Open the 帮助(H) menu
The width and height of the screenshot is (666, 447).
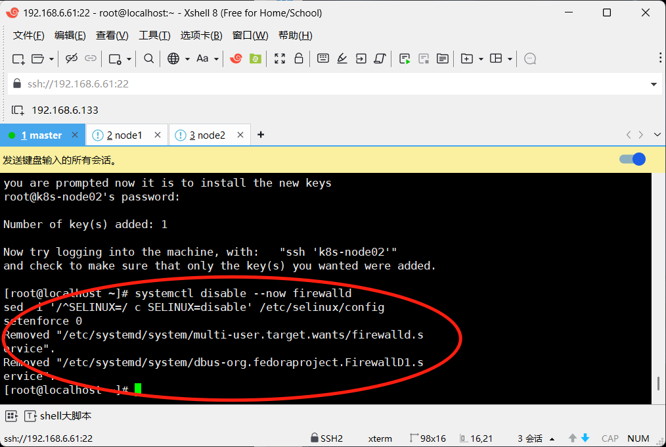click(x=295, y=35)
